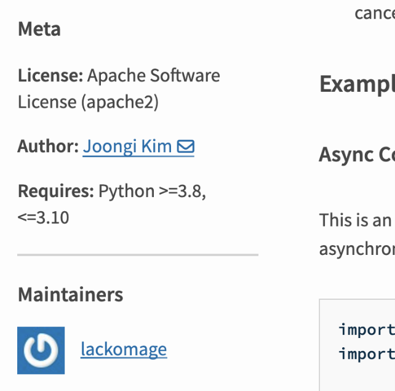Open the lackomage maintainer profile link
The image size is (395, 391).
pyautogui.click(x=123, y=350)
